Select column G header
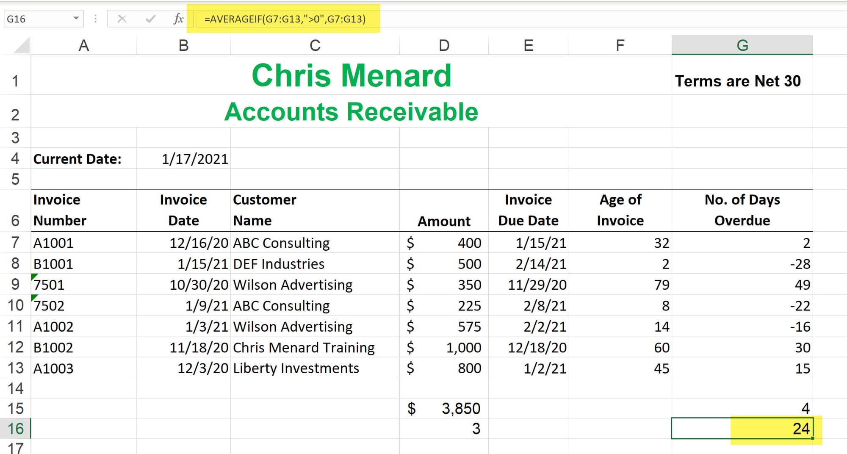 coord(742,45)
